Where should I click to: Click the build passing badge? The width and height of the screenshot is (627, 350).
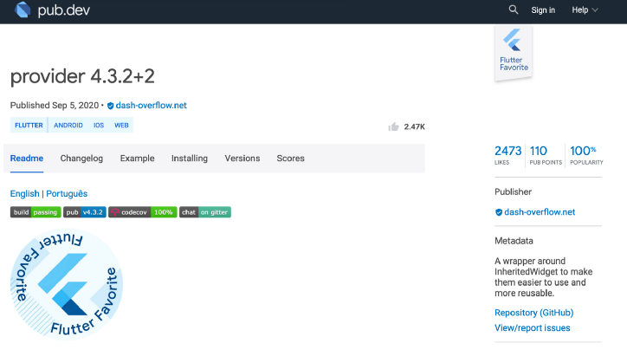tap(36, 211)
